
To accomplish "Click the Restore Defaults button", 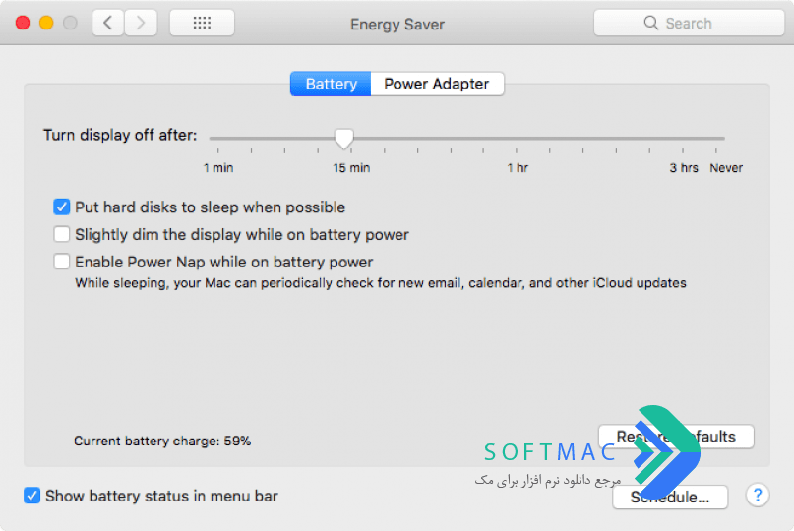I will click(676, 437).
